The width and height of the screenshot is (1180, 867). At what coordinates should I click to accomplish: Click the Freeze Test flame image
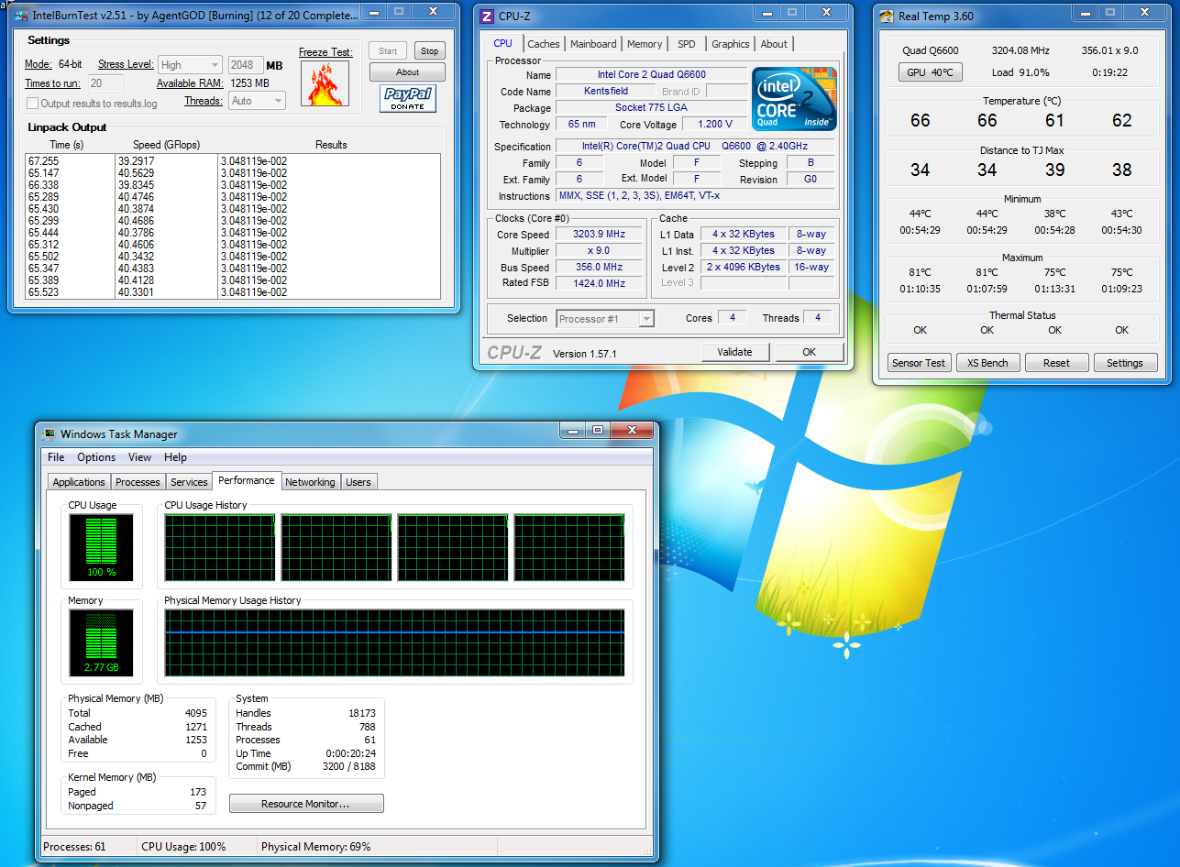[x=325, y=83]
